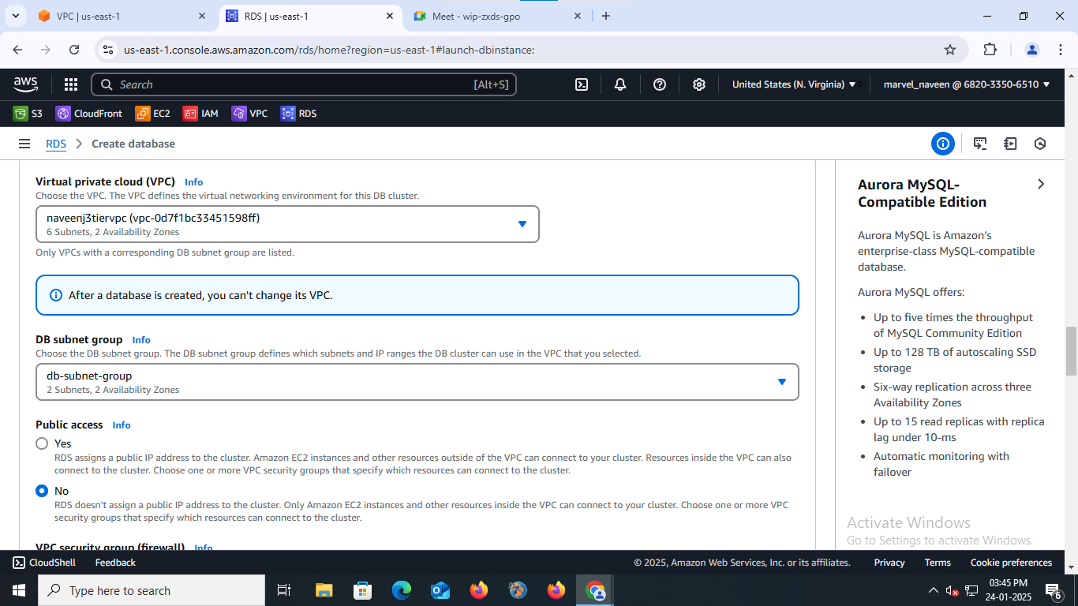Open File Explorer from the taskbar

324,590
